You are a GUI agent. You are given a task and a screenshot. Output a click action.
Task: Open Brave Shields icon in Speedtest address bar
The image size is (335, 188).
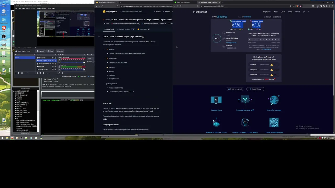pos(297,6)
